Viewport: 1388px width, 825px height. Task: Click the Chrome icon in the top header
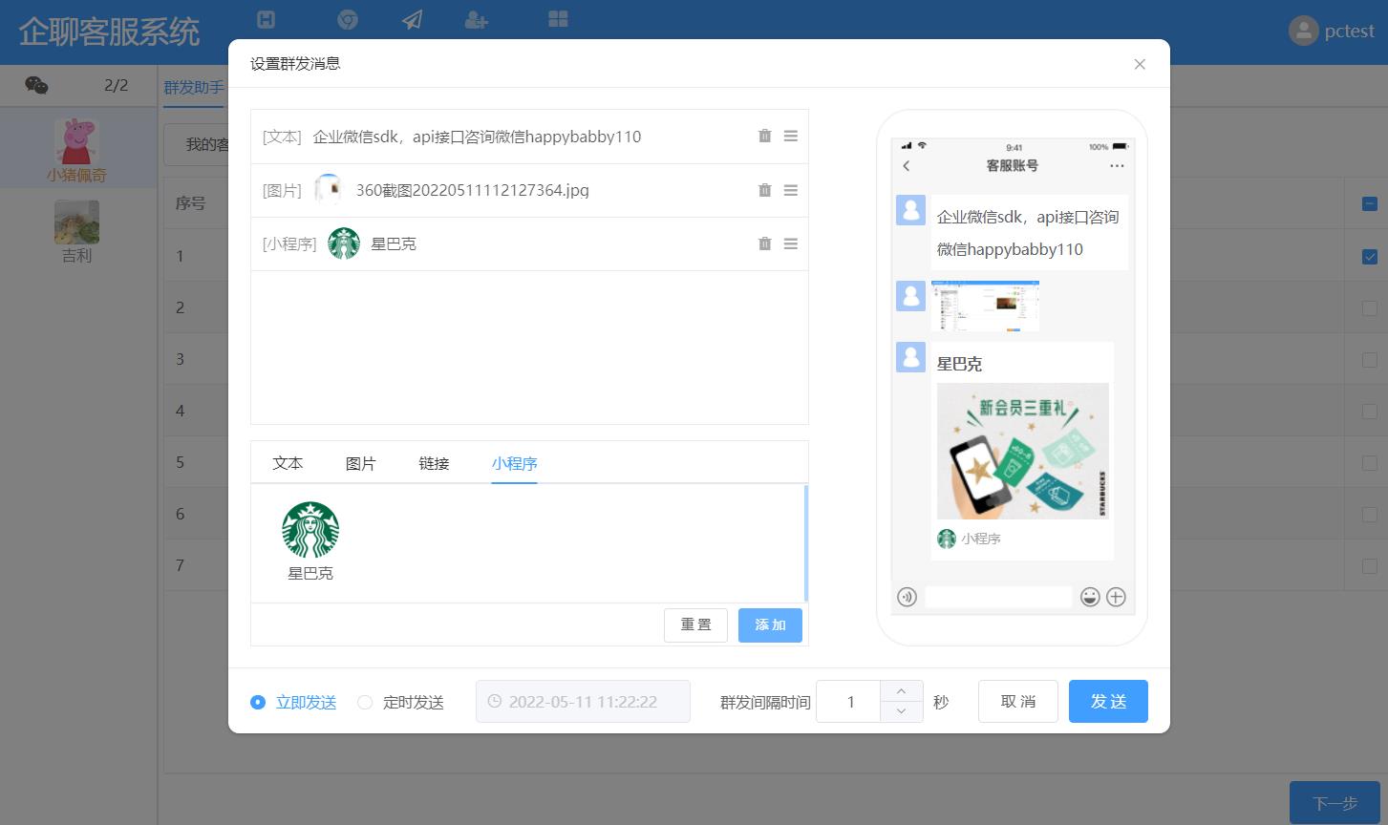[x=348, y=18]
